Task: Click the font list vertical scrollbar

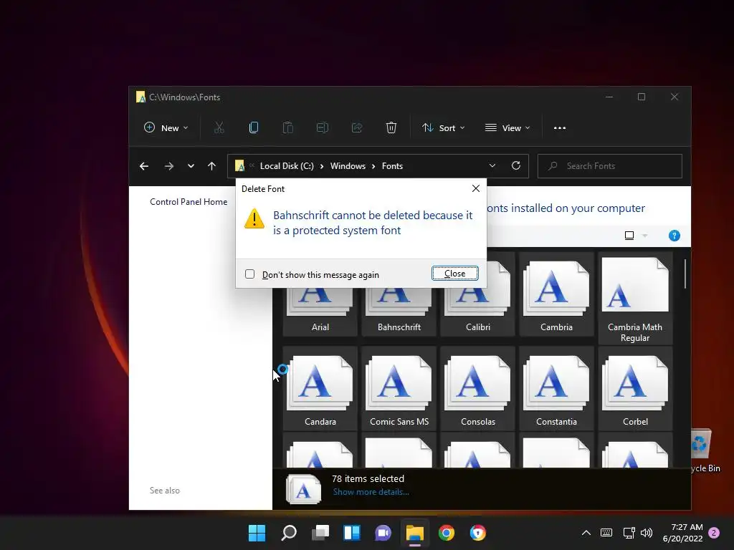Action: 685,274
